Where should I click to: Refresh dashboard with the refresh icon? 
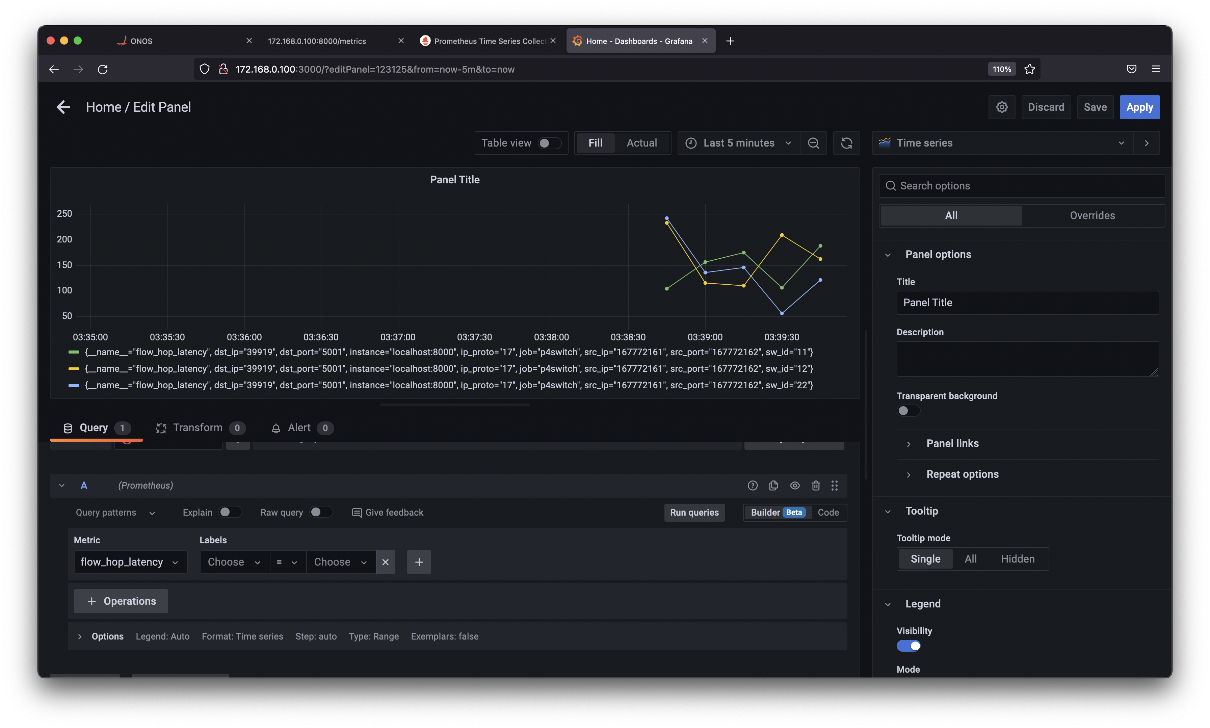846,143
